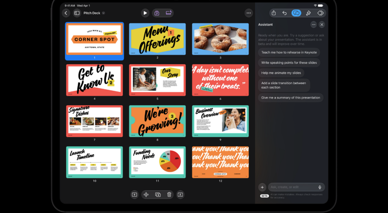Open the Get to Know Us slide

(94, 80)
